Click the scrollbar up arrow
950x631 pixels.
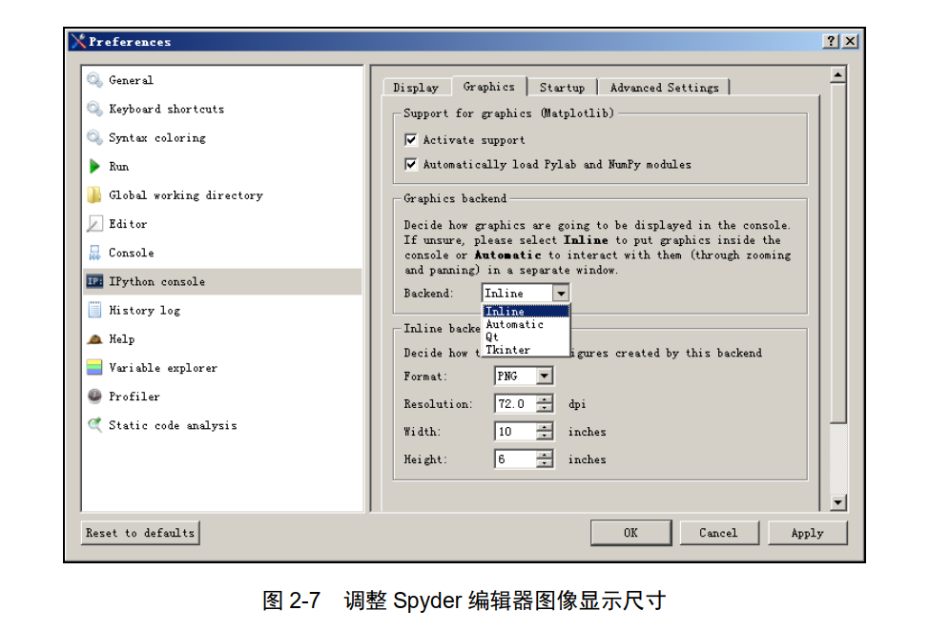(837, 75)
